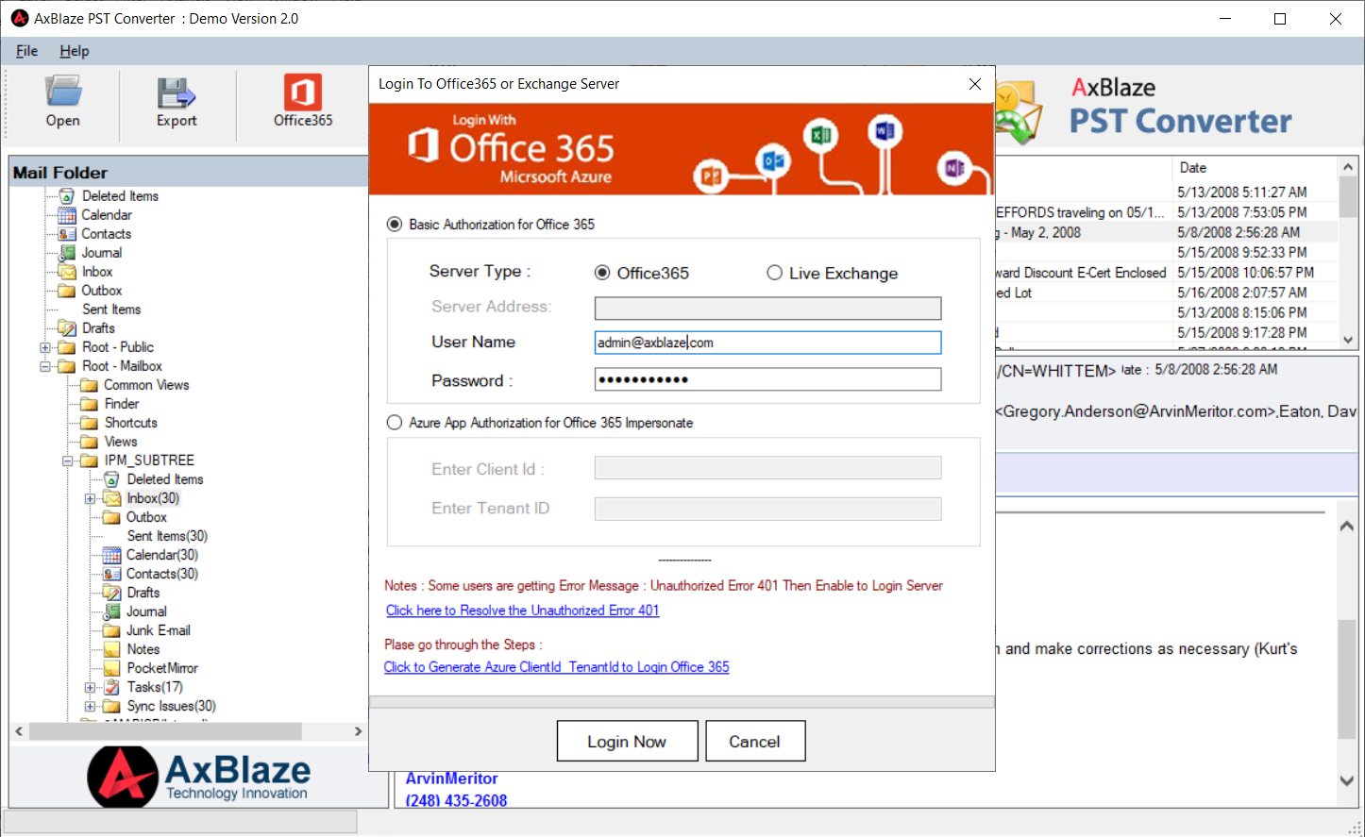The image size is (1365, 837).
Task: Click the Office365 toolbar icon
Action: pos(303,101)
